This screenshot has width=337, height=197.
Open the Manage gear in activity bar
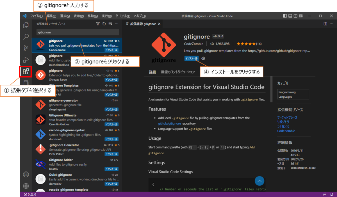coord(26,186)
